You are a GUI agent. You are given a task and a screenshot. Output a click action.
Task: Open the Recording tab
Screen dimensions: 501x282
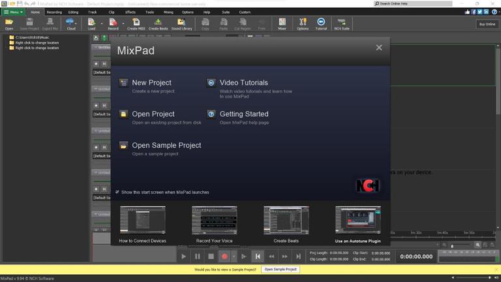click(54, 12)
